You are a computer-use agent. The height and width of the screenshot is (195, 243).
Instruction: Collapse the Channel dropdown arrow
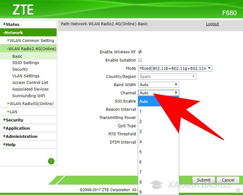[176, 93]
